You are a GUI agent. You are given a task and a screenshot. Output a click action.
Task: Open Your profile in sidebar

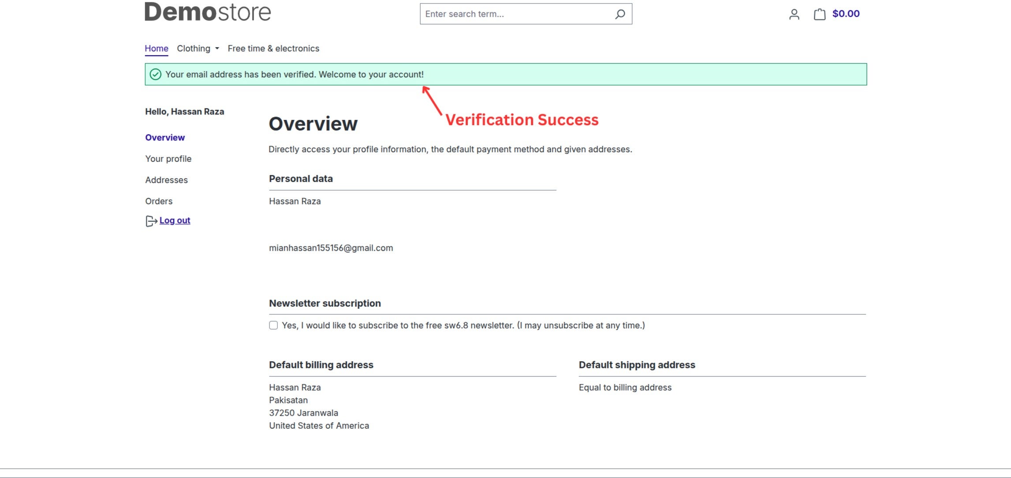coord(168,159)
